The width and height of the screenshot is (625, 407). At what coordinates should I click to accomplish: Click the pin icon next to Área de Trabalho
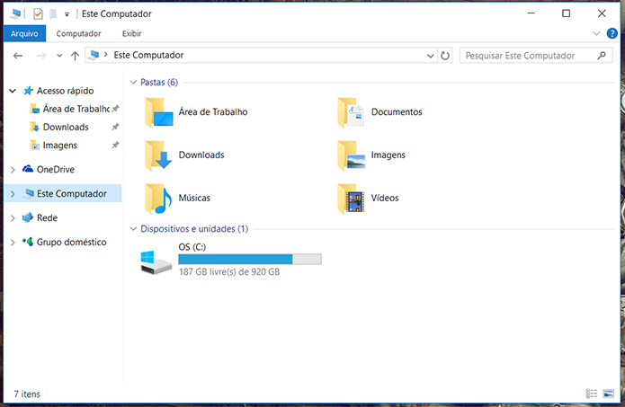(x=115, y=109)
